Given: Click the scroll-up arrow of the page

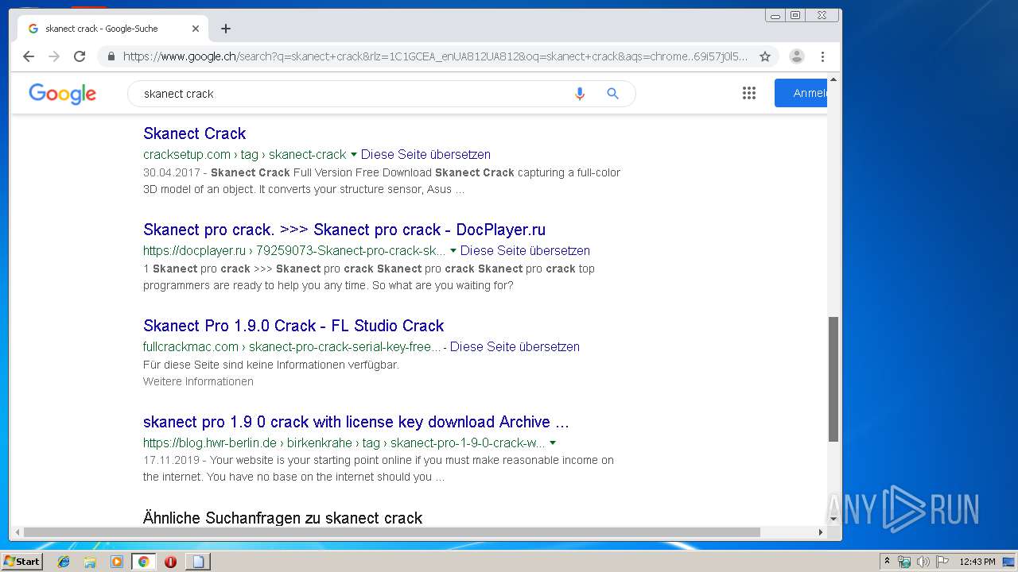Looking at the screenshot, I should coord(833,79).
